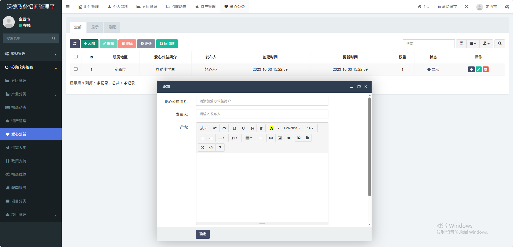Check the select-all checkbox in table header

tap(76, 57)
